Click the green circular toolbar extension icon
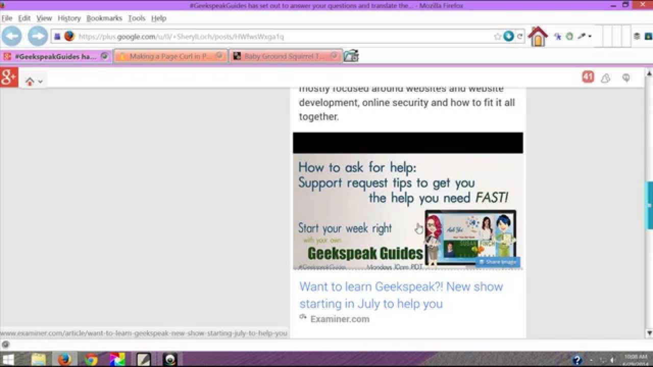Screen dimensions: 653x367 (x=569, y=36)
